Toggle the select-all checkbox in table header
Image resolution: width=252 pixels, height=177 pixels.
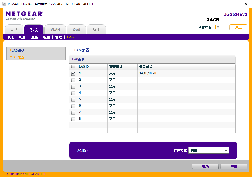73,66
